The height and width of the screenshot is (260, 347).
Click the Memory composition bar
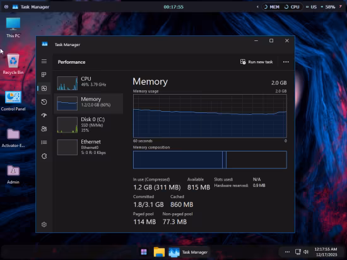210,160
